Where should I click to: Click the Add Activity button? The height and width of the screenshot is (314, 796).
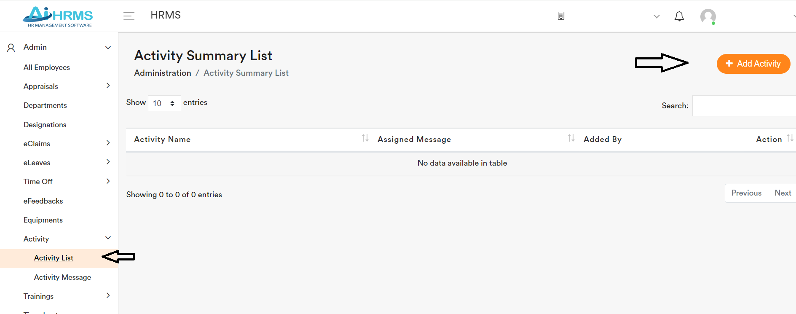[x=753, y=64]
